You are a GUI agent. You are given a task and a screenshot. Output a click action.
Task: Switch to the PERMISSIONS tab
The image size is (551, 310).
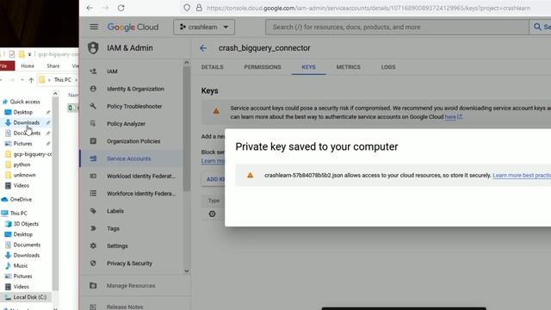pyautogui.click(x=263, y=67)
